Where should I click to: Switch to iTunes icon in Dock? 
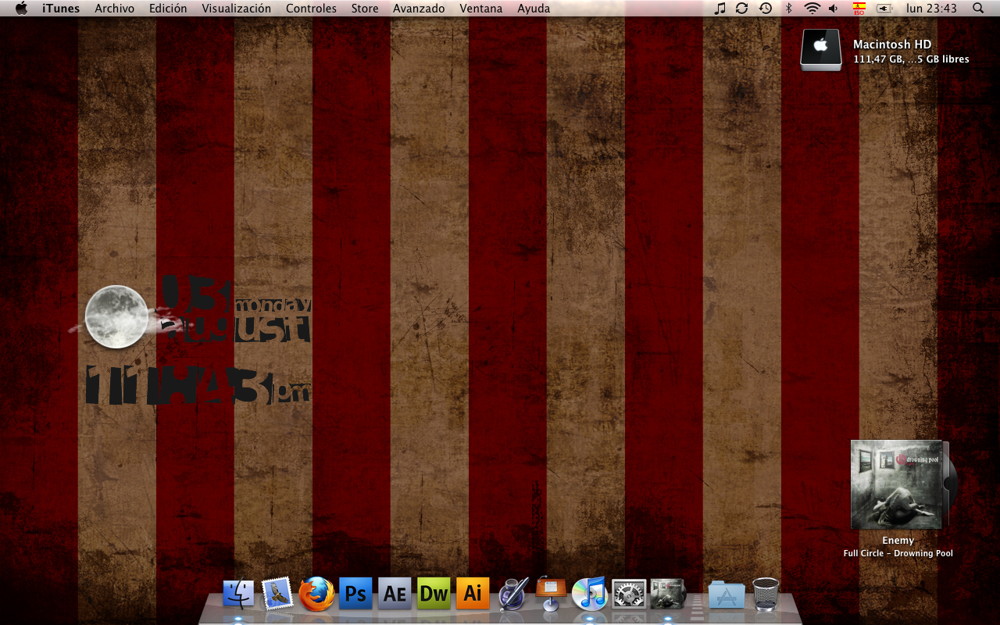coord(590,595)
